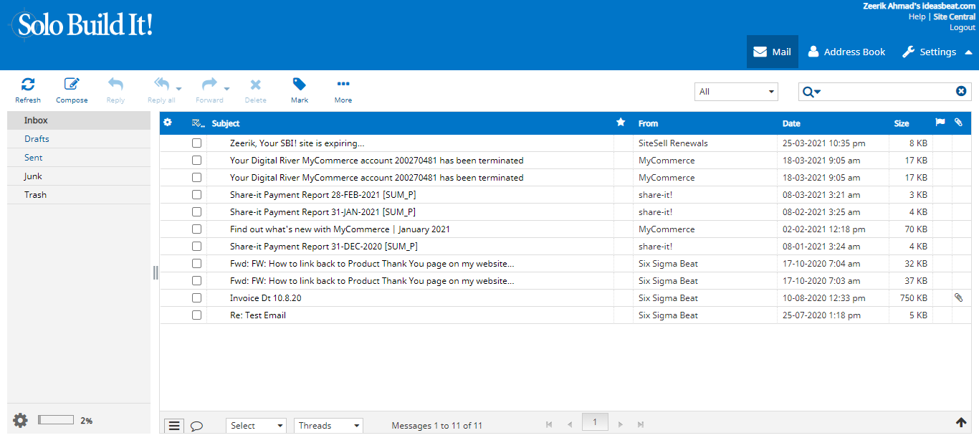This screenshot has height=448, width=979.
Task: Click the star column header icon
Action: coord(621,123)
